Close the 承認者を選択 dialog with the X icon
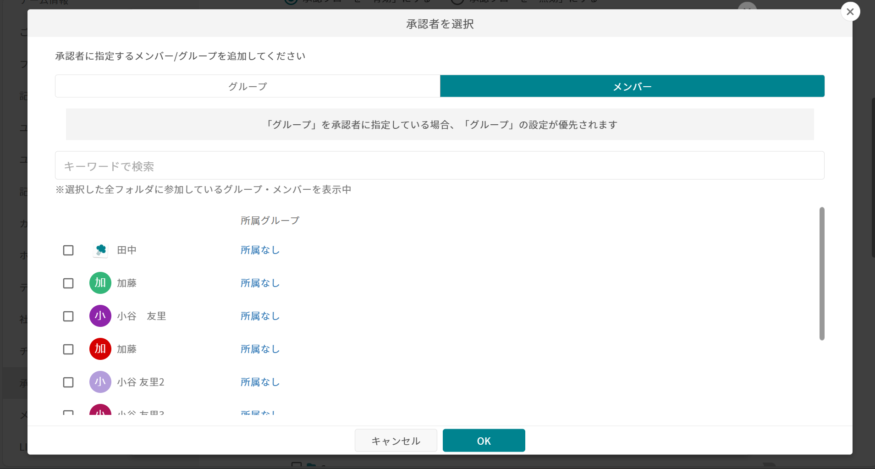This screenshot has width=875, height=469. tap(851, 11)
